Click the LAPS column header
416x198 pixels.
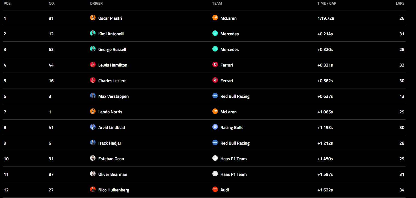(x=400, y=4)
